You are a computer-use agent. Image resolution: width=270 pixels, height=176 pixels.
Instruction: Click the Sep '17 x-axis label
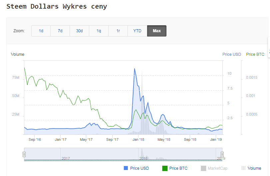[112, 139]
